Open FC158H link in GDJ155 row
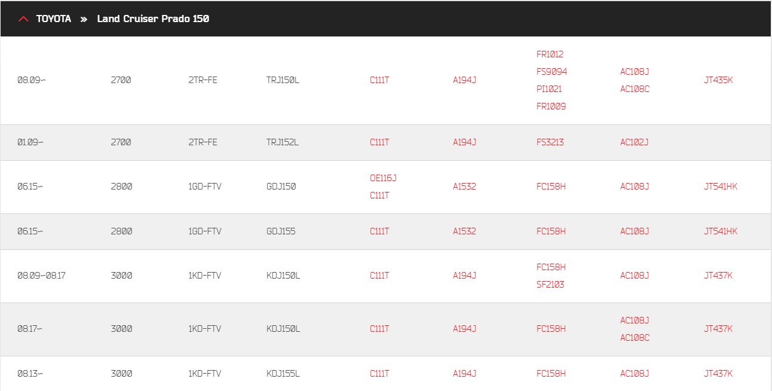 tap(551, 231)
